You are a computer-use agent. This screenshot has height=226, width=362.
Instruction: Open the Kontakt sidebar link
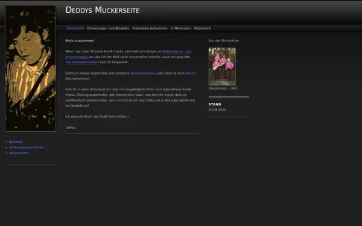(x=16, y=142)
